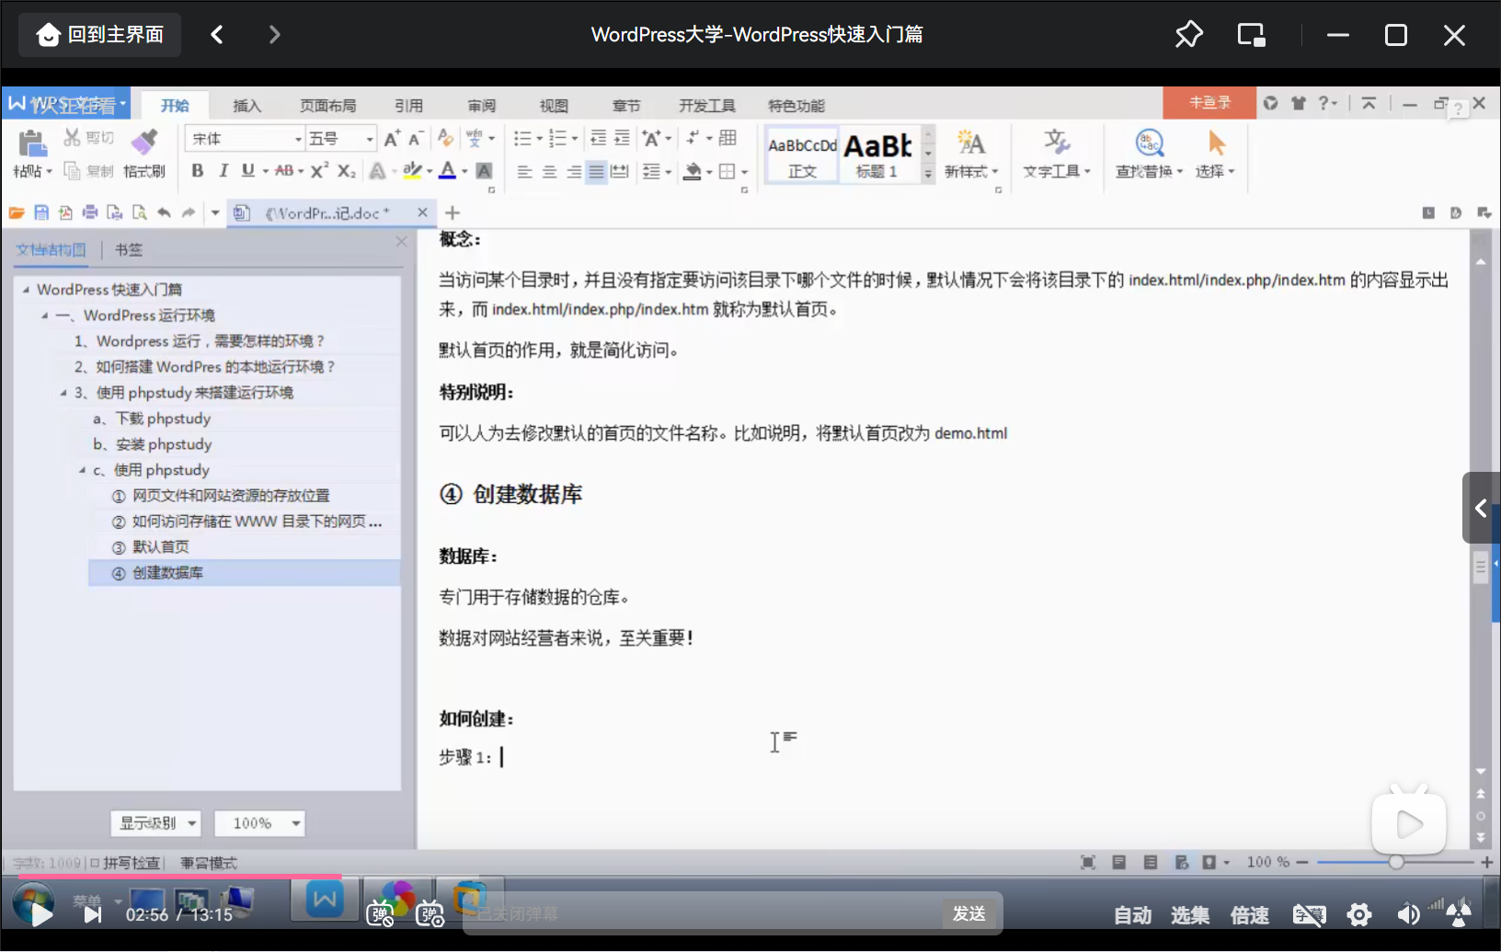The image size is (1501, 952).
Task: Expand the styles gallery arrow
Action: (928, 173)
